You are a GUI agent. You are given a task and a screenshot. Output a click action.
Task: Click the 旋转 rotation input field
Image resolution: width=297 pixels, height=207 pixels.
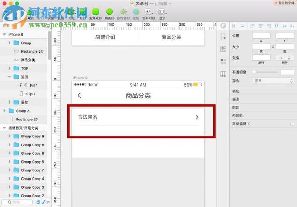coord(261,58)
